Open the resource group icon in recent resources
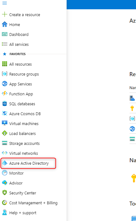The height and width of the screenshot is (221, 136). 132,118
